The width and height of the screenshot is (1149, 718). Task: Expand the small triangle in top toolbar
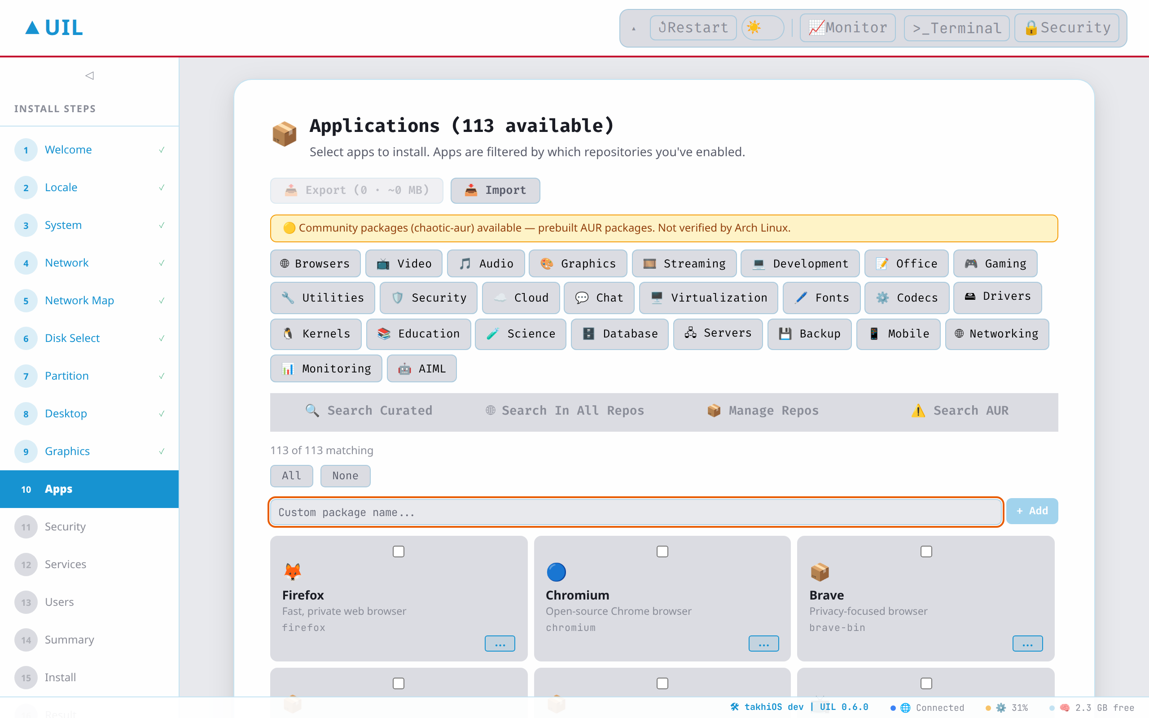point(634,28)
